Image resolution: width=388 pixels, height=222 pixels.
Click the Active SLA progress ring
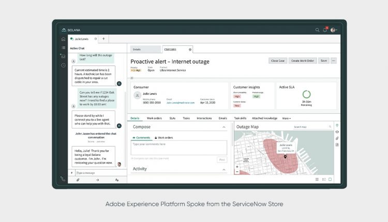click(x=306, y=94)
